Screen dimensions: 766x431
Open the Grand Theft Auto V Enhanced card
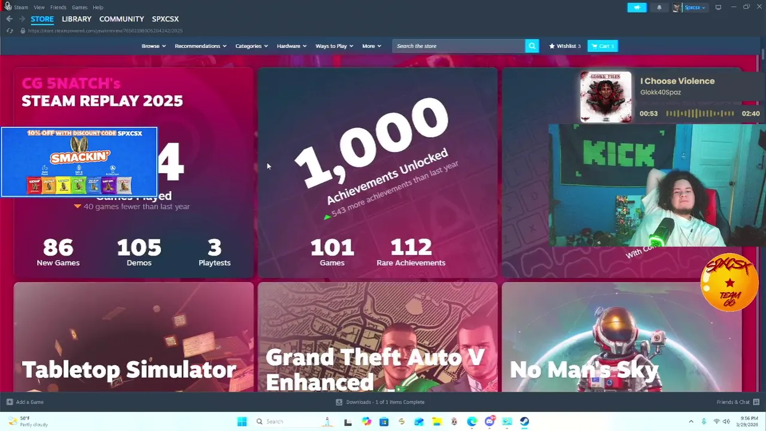(378, 337)
